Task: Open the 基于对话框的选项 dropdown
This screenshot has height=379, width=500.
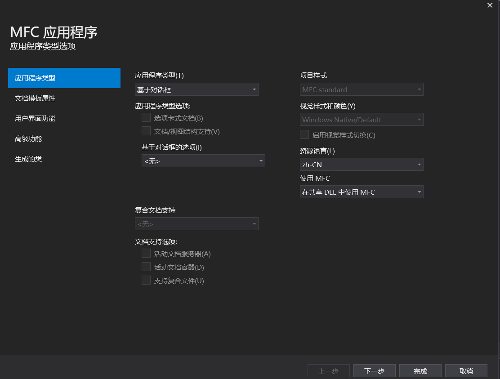Action: point(203,161)
